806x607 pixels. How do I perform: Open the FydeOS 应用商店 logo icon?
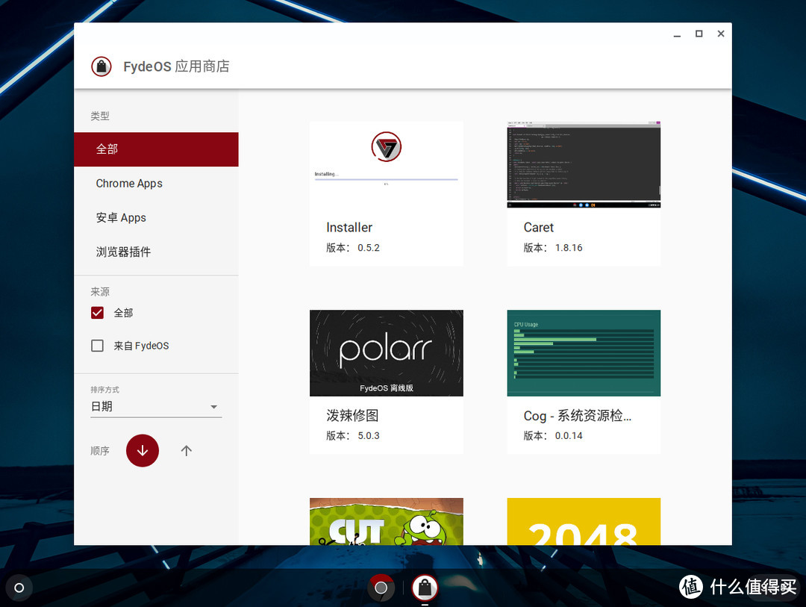[101, 66]
